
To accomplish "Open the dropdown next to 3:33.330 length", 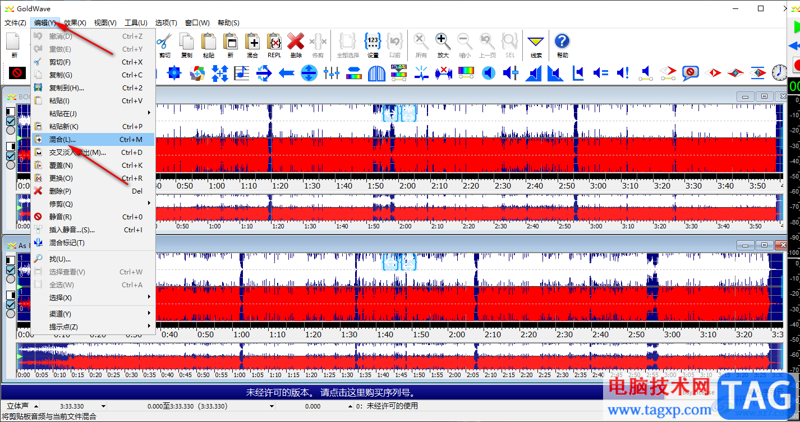I will (103, 406).
